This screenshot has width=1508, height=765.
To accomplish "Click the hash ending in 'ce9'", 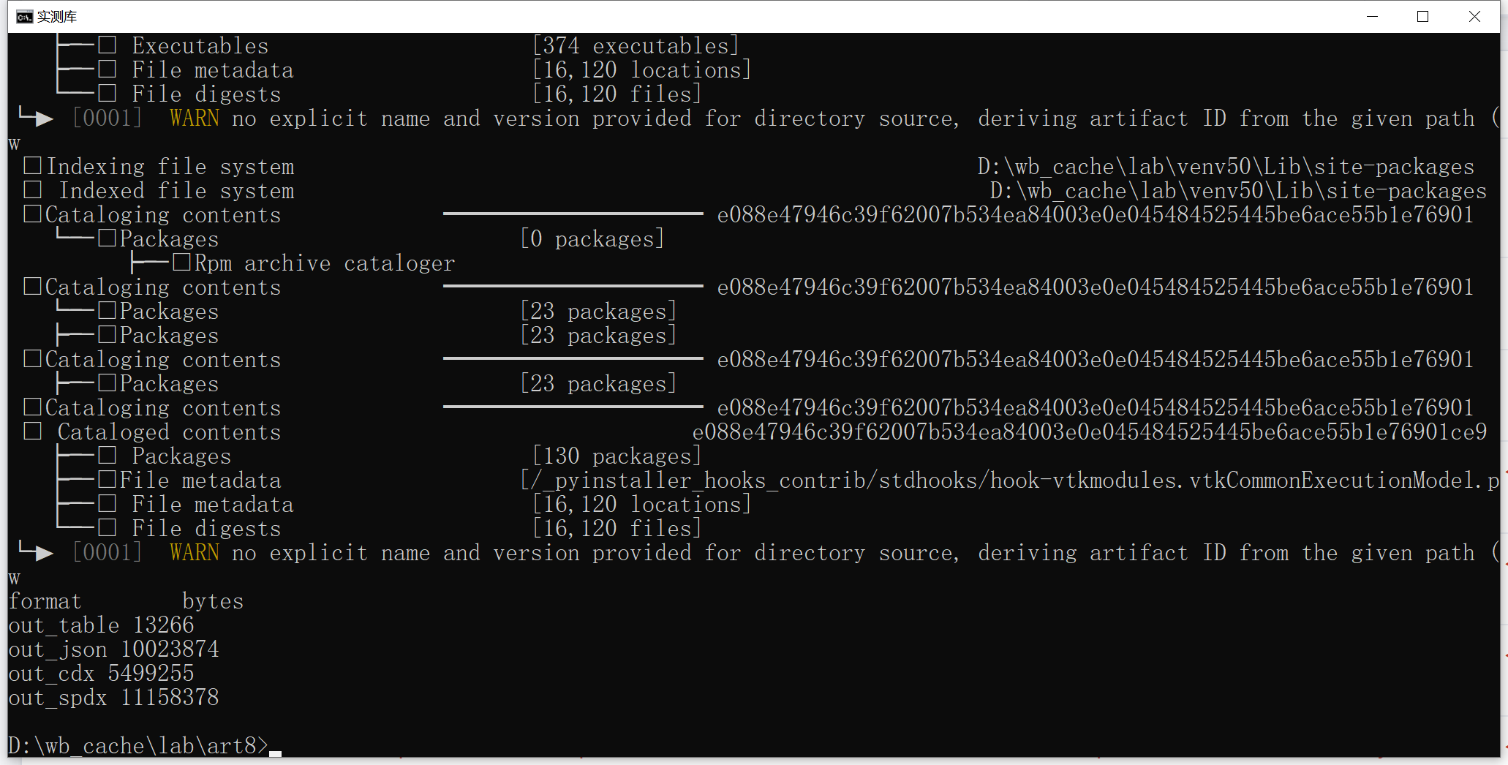I will coord(1090,432).
